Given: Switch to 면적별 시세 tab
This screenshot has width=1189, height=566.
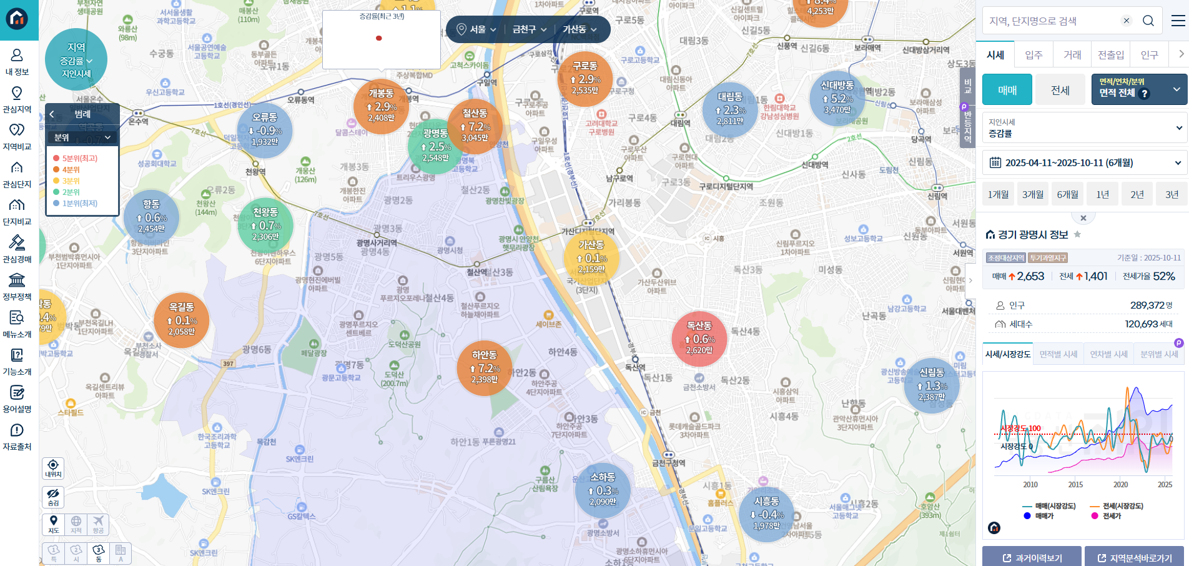Looking at the screenshot, I should (x=1058, y=354).
